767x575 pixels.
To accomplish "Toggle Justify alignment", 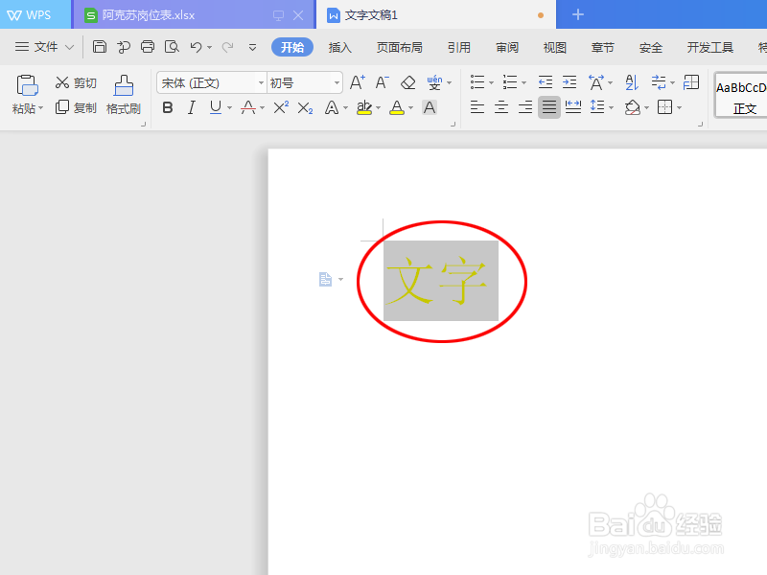I will pos(548,106).
